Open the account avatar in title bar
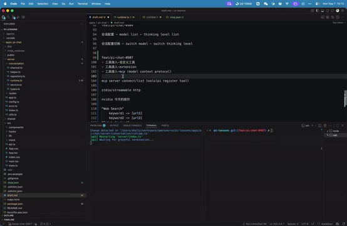 click(x=338, y=11)
